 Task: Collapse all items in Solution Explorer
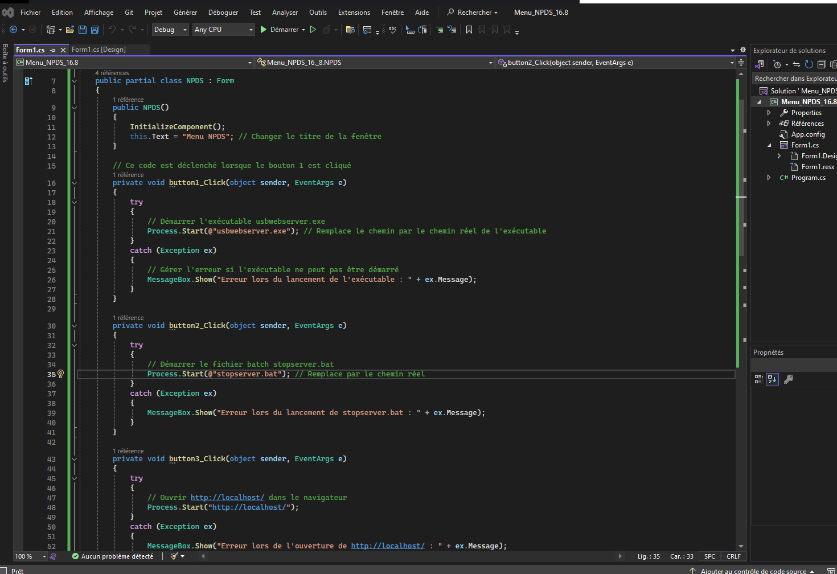[822, 64]
